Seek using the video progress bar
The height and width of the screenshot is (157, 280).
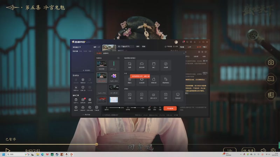point(140,144)
